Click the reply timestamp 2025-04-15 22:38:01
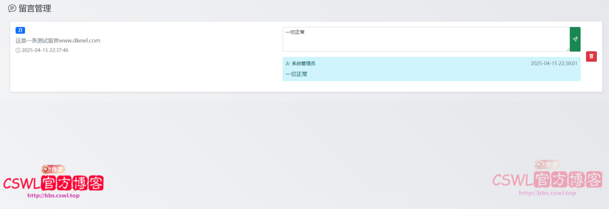 coord(554,63)
